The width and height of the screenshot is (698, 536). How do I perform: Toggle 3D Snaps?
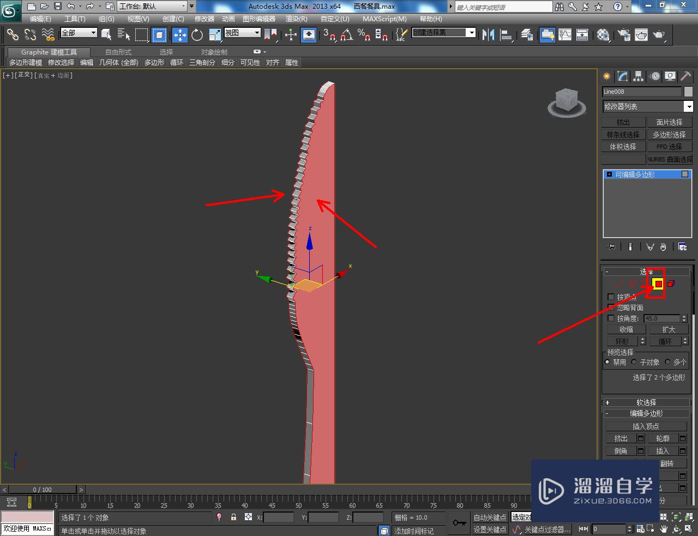coord(329,35)
